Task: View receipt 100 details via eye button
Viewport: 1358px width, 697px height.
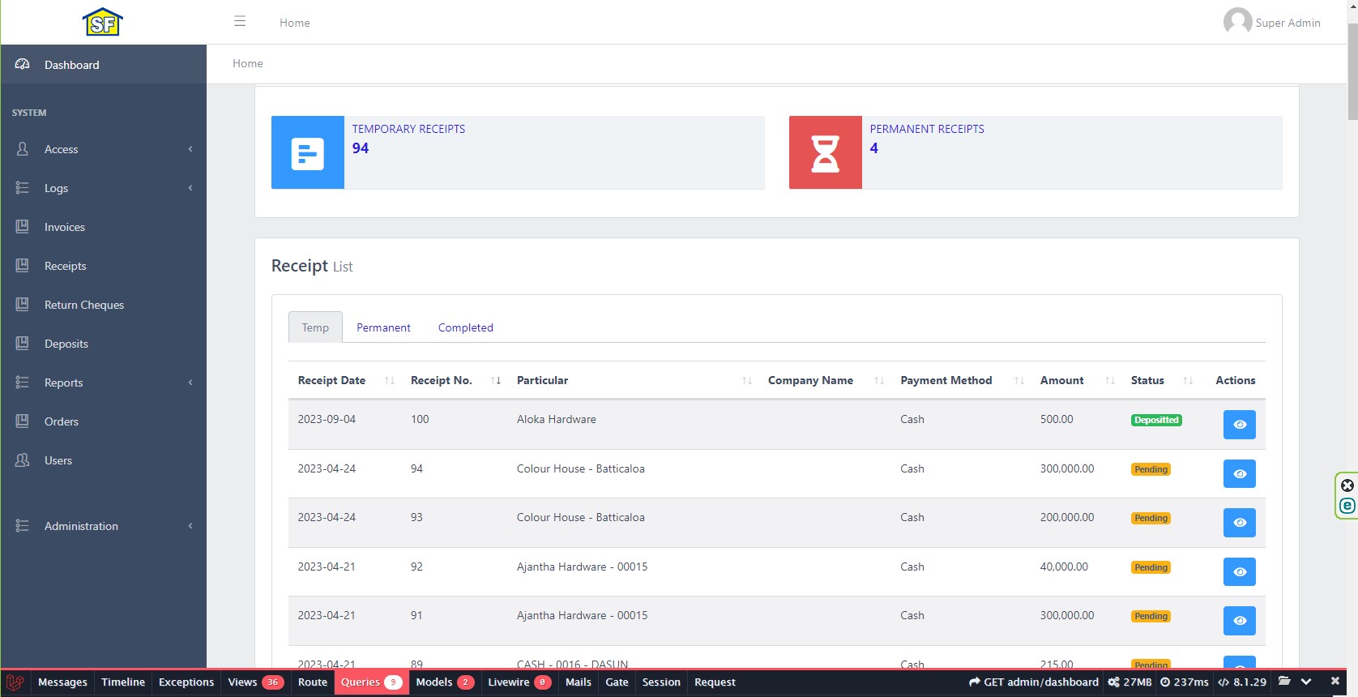Action: coord(1239,425)
